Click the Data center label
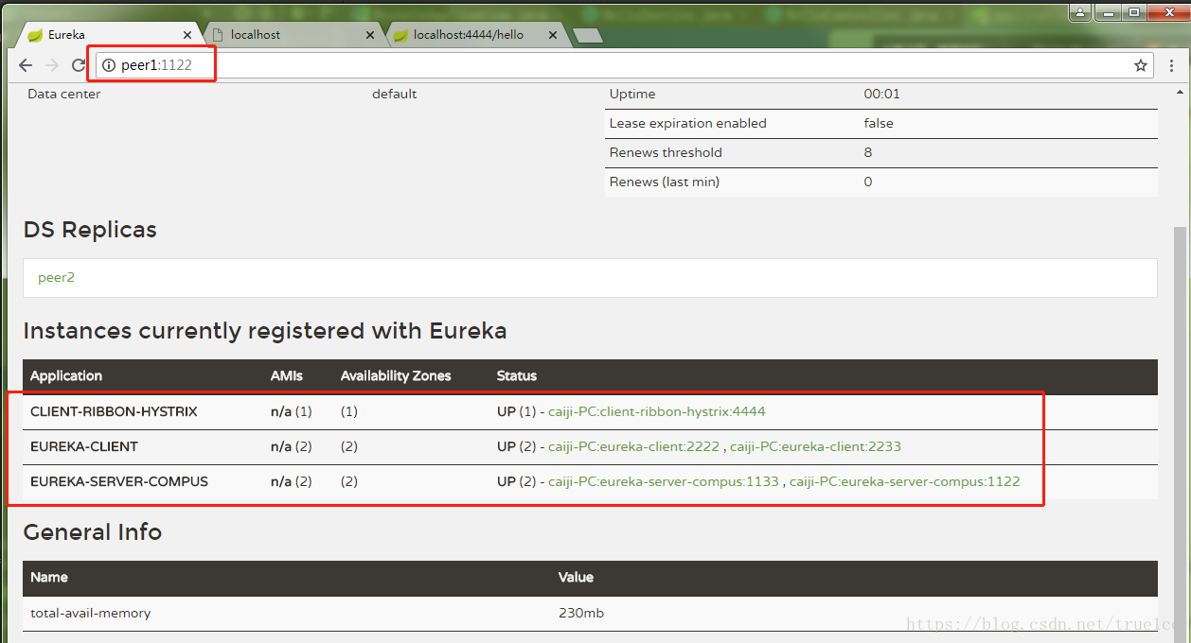The width and height of the screenshot is (1191, 643). click(64, 94)
